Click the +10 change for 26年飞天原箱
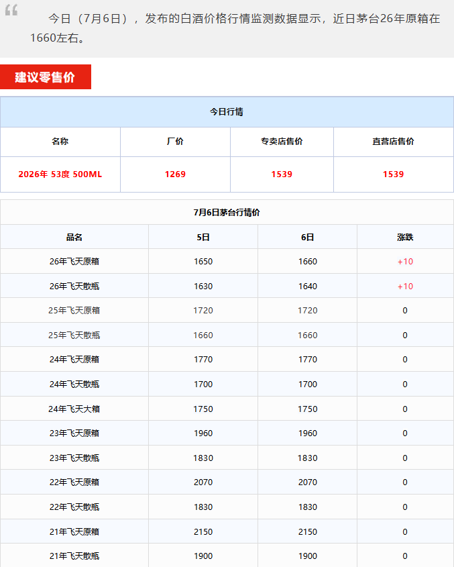The height and width of the screenshot is (567, 454). coord(405,262)
